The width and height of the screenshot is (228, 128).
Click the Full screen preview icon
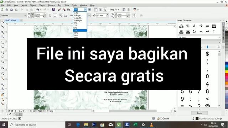pyautogui.click(x=89, y=10)
